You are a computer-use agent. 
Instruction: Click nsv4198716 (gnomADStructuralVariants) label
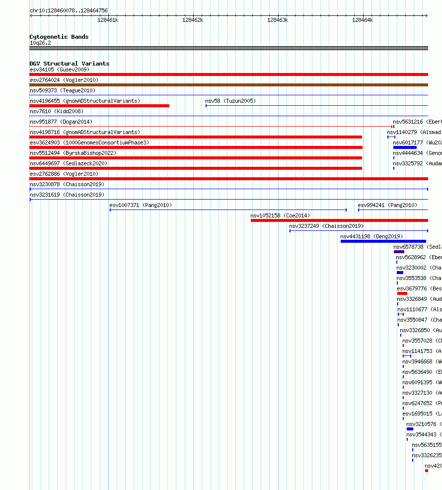click(x=85, y=132)
